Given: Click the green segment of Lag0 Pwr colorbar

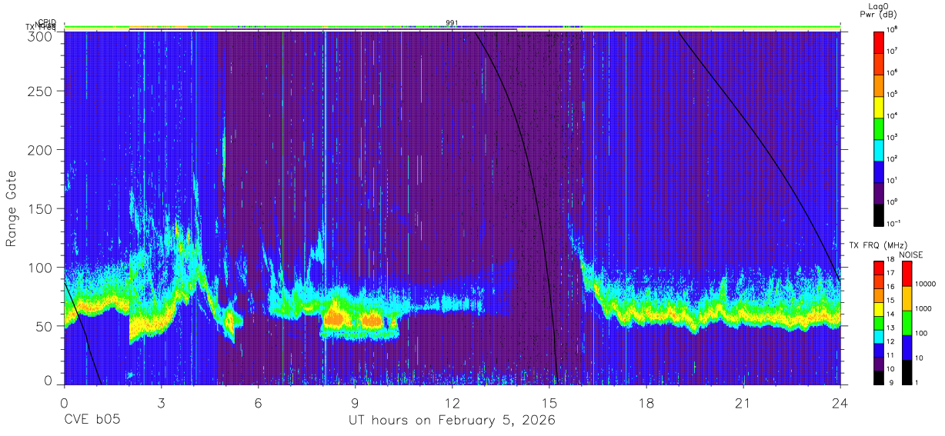Looking at the screenshot, I should pos(880,128).
